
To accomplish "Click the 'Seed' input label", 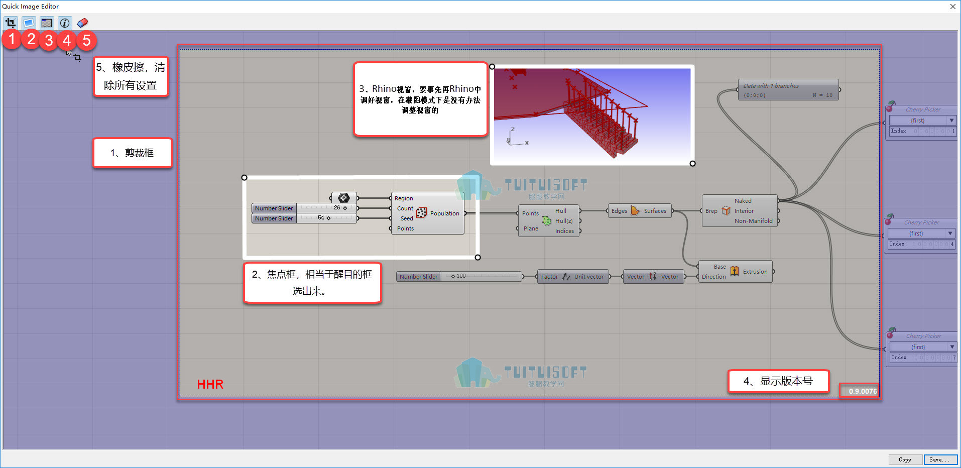I will point(407,218).
